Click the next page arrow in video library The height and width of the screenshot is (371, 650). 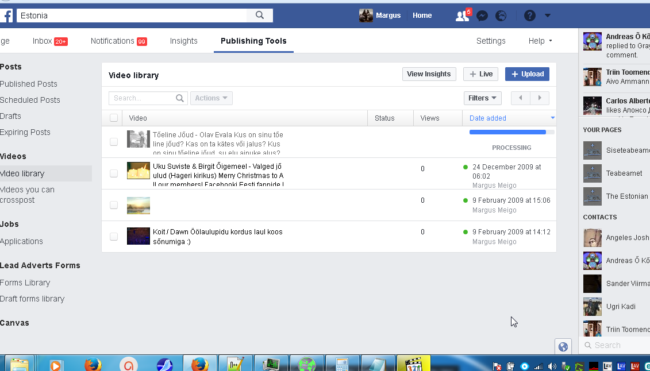point(540,98)
